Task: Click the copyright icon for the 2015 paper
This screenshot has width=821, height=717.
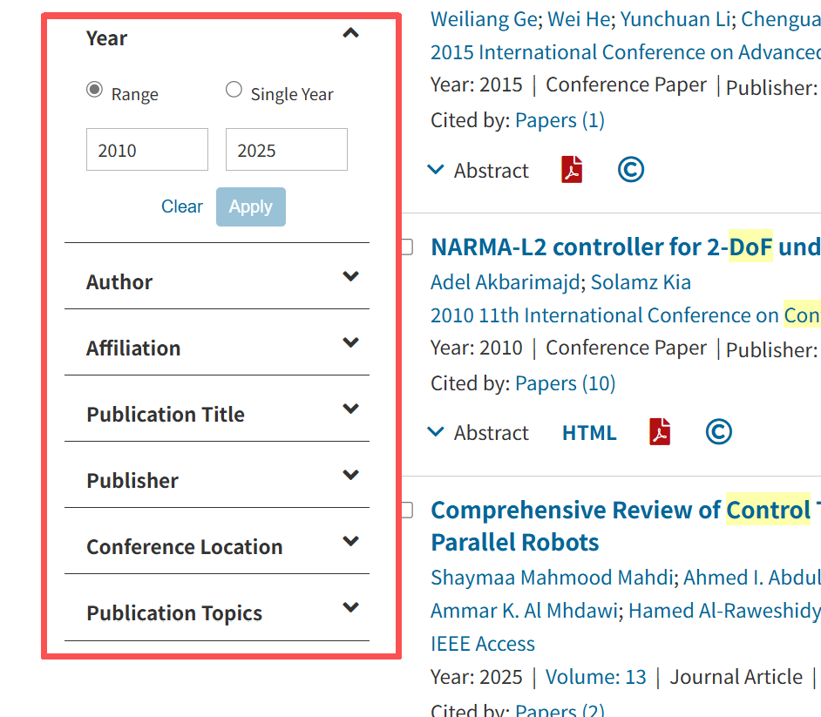Action: (630, 170)
